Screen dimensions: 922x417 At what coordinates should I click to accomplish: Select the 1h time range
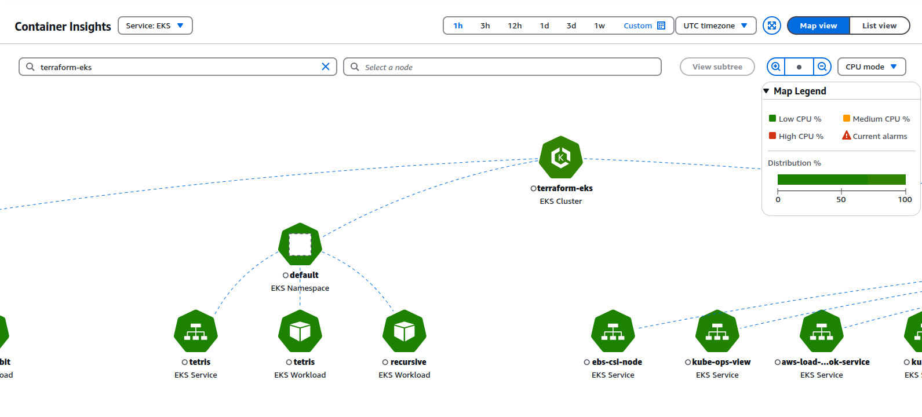tap(458, 25)
